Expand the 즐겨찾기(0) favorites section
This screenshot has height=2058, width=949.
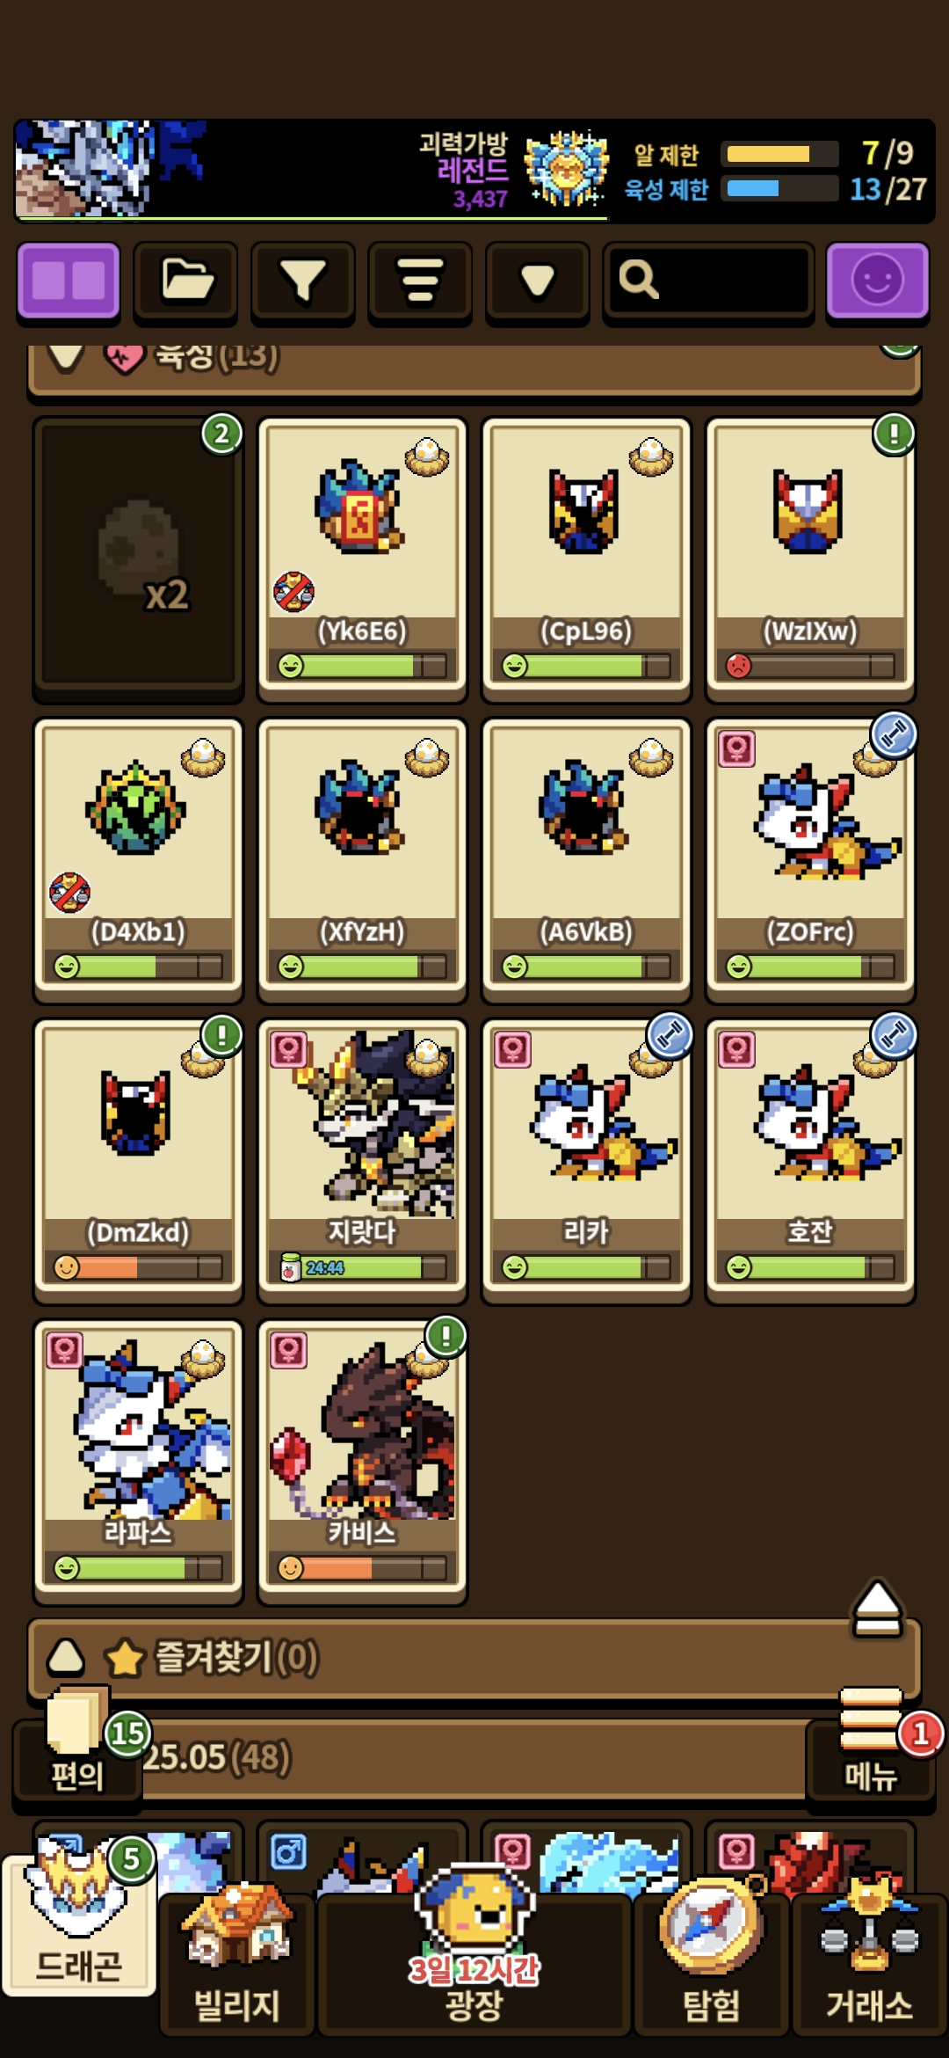(x=474, y=1658)
